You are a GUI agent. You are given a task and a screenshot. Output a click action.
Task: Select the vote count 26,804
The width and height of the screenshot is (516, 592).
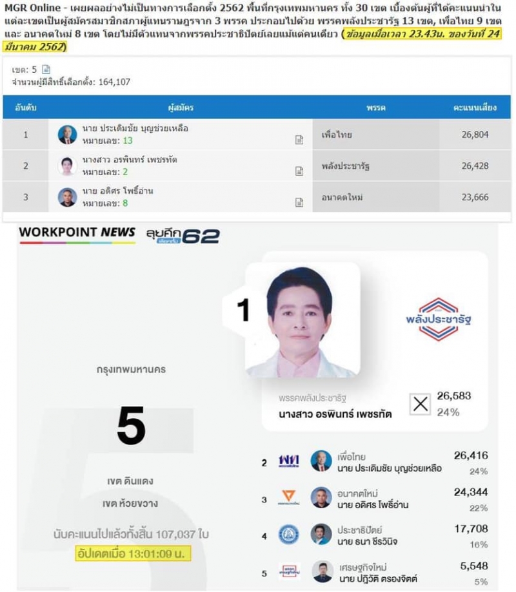tap(475, 135)
